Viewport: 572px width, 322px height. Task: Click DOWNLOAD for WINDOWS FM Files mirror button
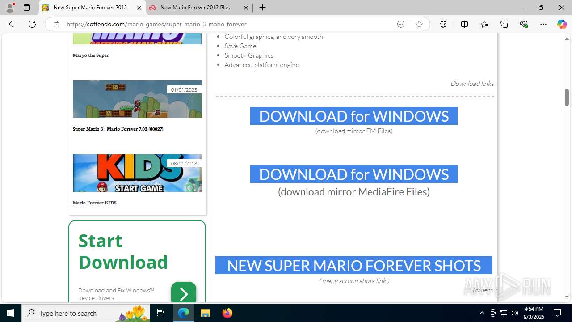tap(354, 116)
